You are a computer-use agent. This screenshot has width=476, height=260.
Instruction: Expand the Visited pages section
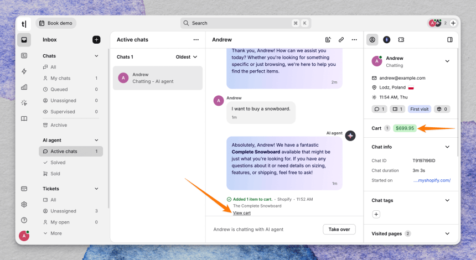[447, 233]
